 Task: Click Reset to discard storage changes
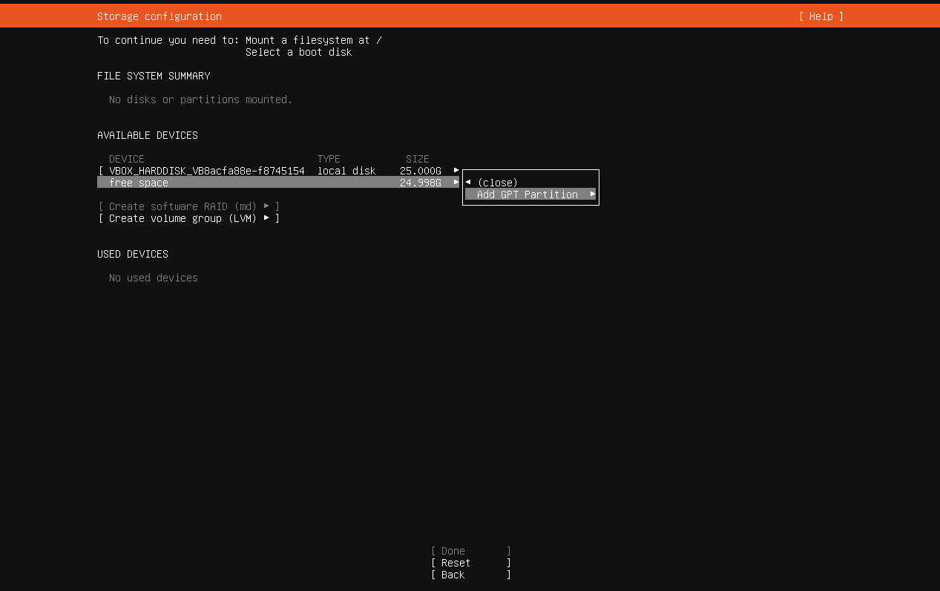click(455, 562)
